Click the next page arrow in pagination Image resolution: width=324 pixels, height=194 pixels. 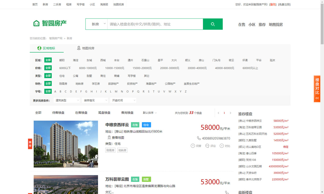[230, 113]
